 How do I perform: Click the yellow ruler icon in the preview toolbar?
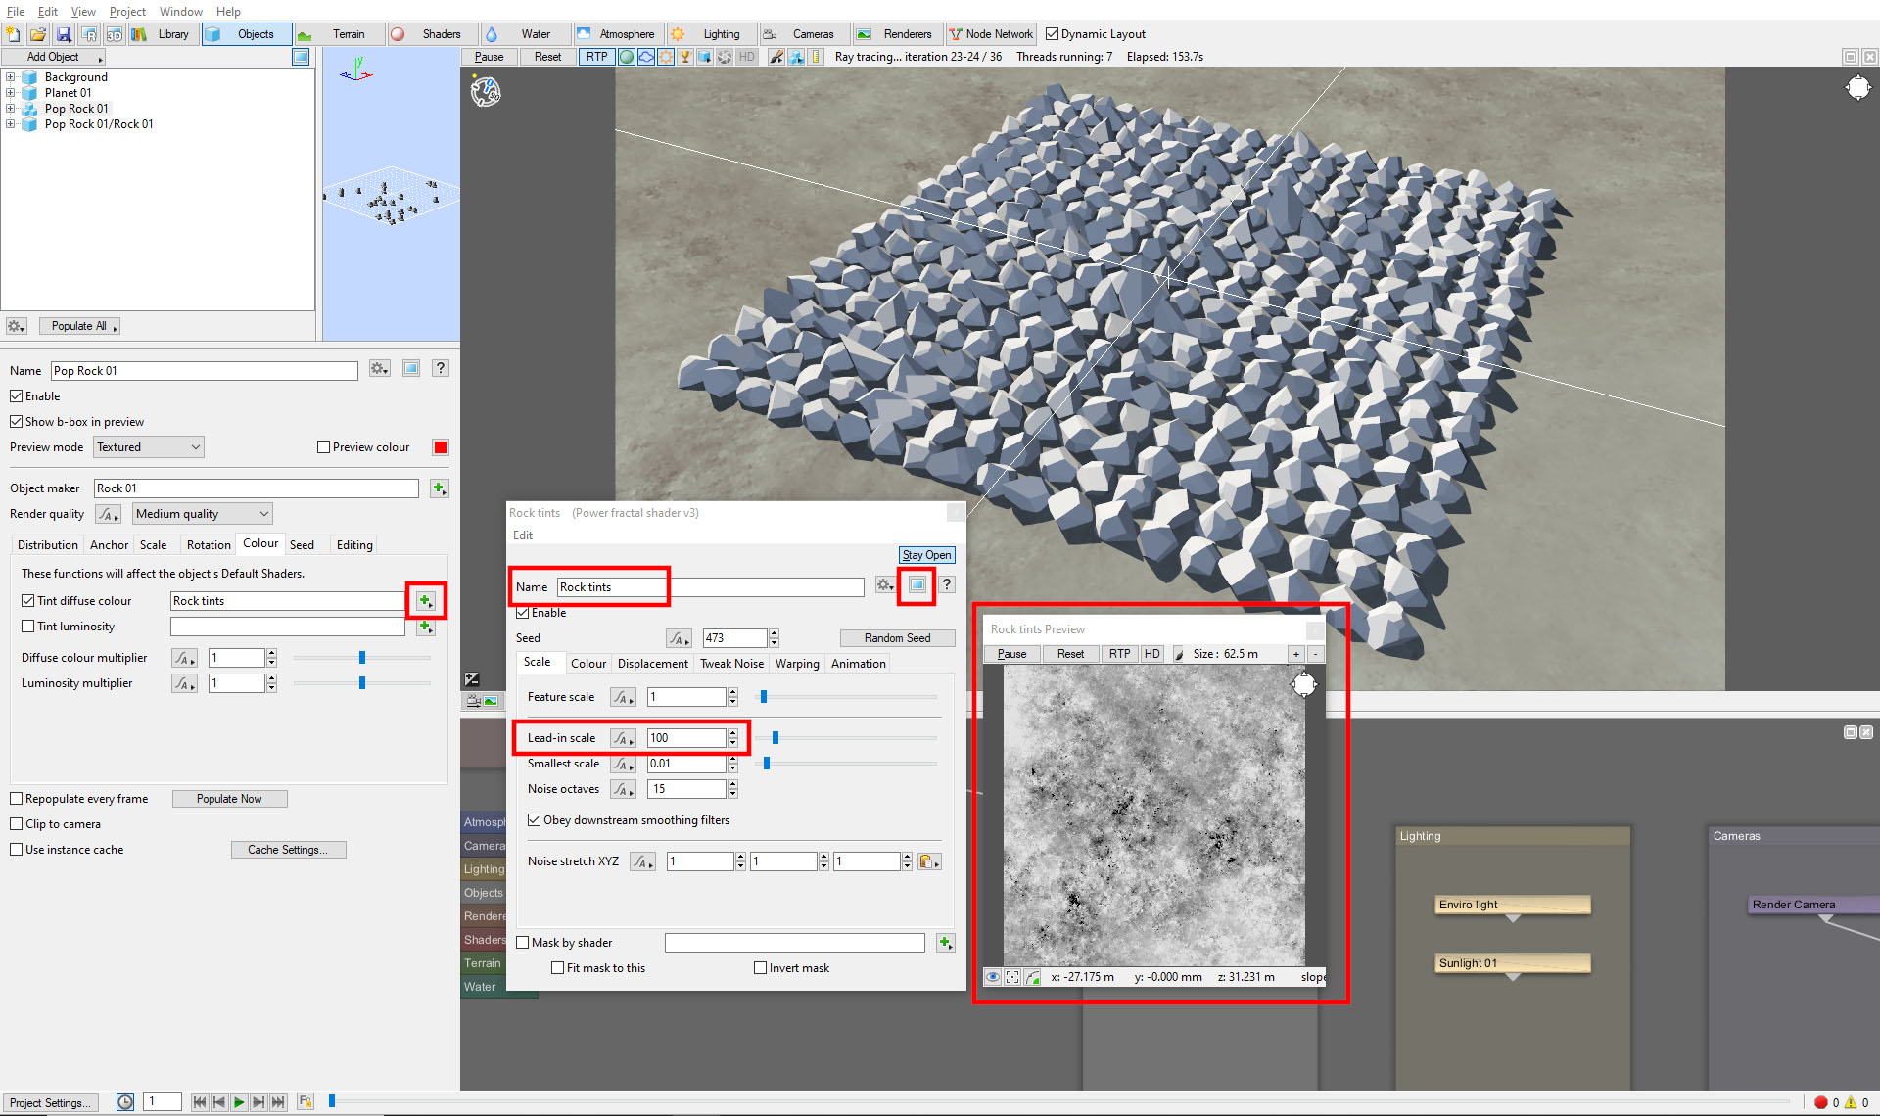pos(816,57)
